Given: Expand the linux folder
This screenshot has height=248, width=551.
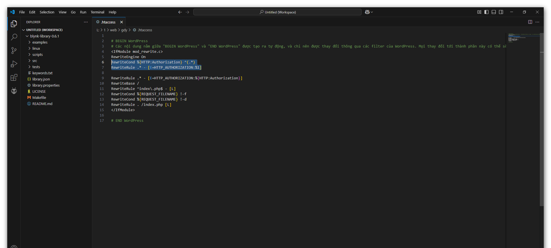Looking at the screenshot, I should tap(56, 48).
